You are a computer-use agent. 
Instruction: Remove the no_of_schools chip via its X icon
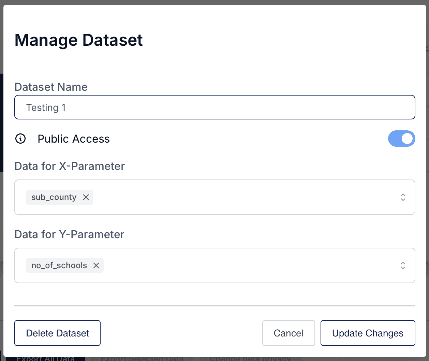click(97, 265)
